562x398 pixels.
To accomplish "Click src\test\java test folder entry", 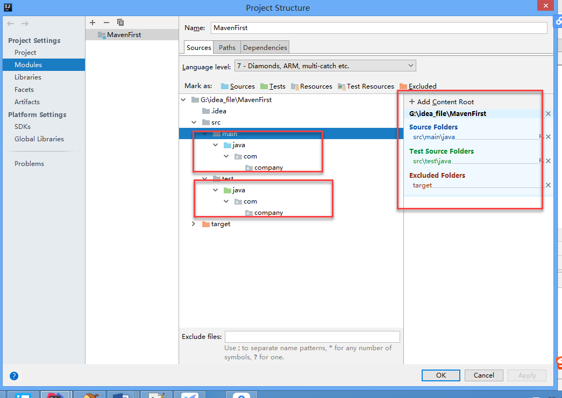I will 432,161.
